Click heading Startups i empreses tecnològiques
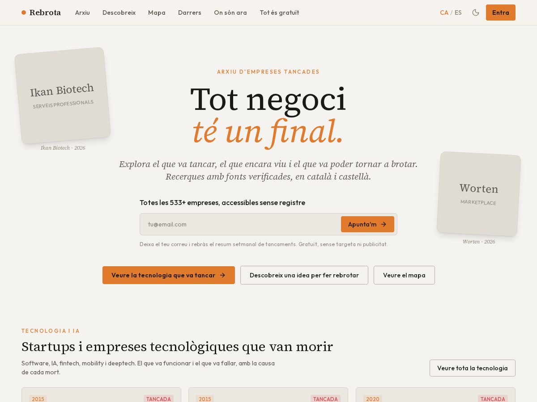This screenshot has width=537, height=402. 177,347
